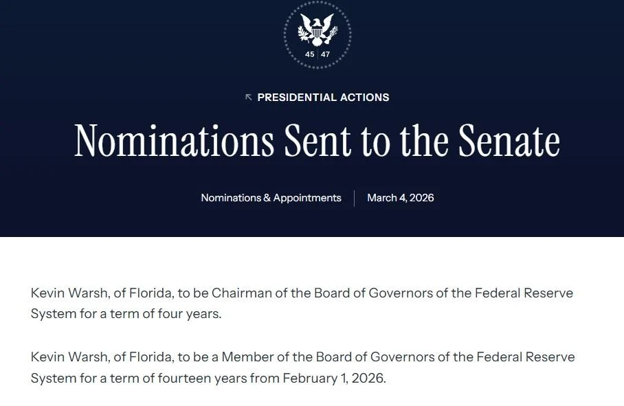Viewport: 624px width, 406px height.
Task: Click the divider between category and date
Action: (355, 198)
